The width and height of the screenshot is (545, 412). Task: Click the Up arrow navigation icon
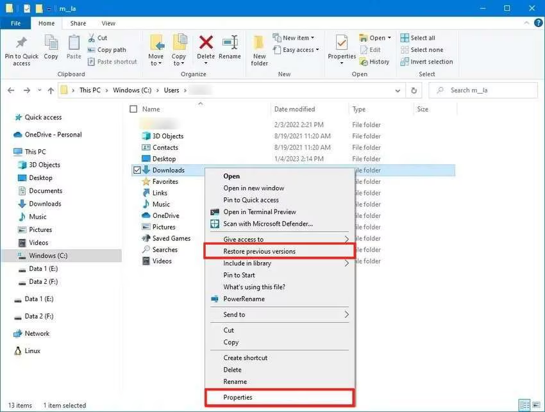tap(51, 90)
